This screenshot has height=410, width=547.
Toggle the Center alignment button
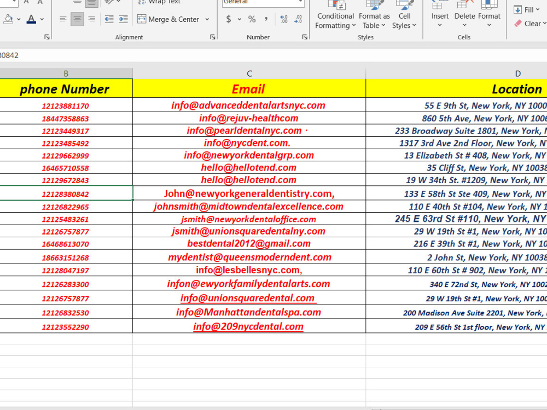(77, 19)
